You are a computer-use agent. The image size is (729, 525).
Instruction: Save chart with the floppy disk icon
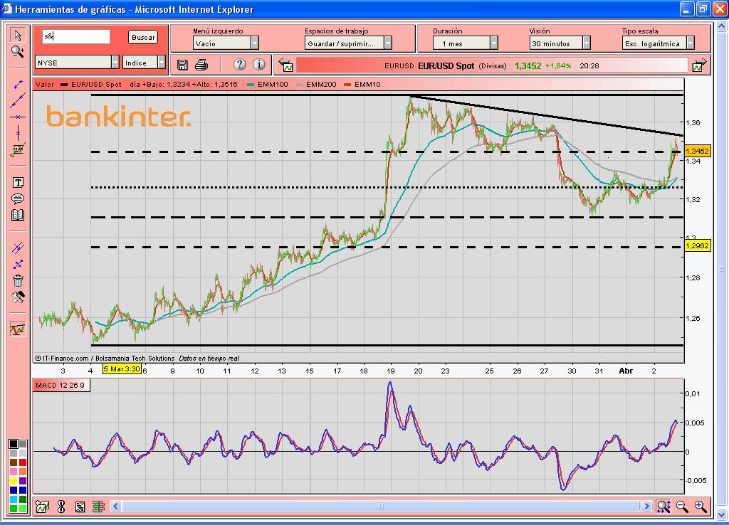182,65
